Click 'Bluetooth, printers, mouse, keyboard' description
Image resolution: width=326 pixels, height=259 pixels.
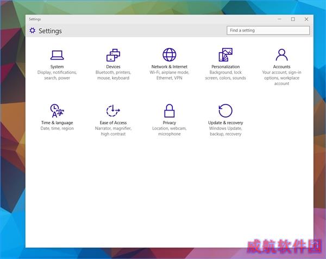tap(113, 75)
